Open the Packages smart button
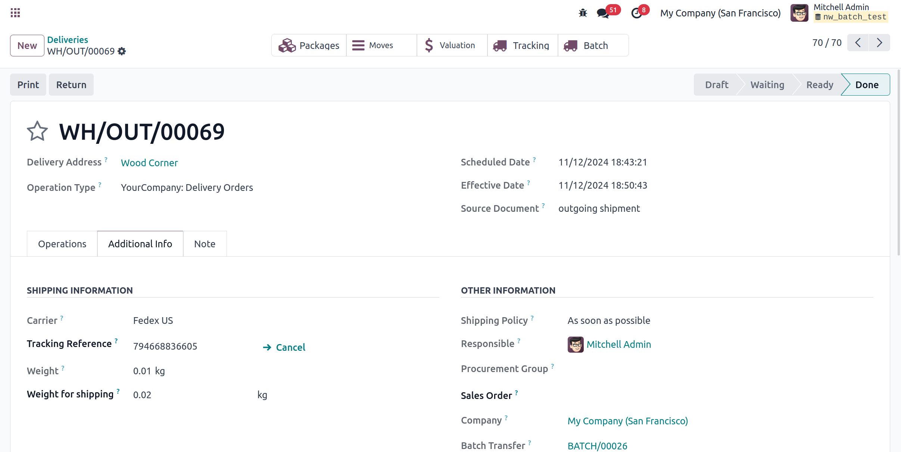This screenshot has height=452, width=901. coord(309,45)
